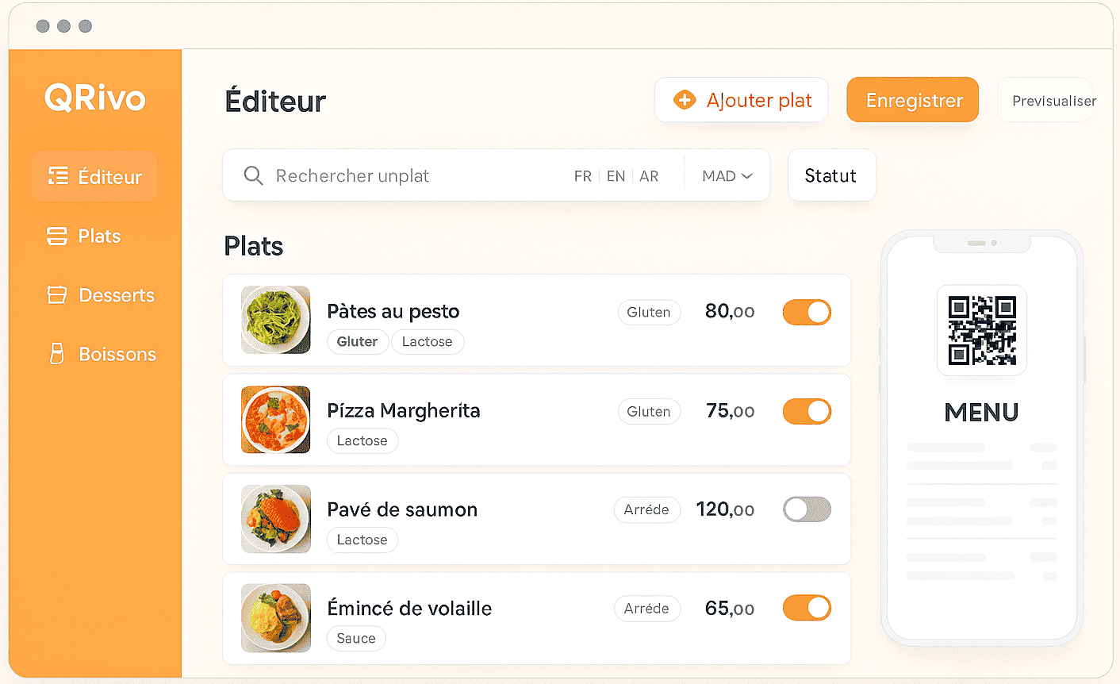
Task: Click the Éditeur sidebar list icon
Action: (x=58, y=175)
